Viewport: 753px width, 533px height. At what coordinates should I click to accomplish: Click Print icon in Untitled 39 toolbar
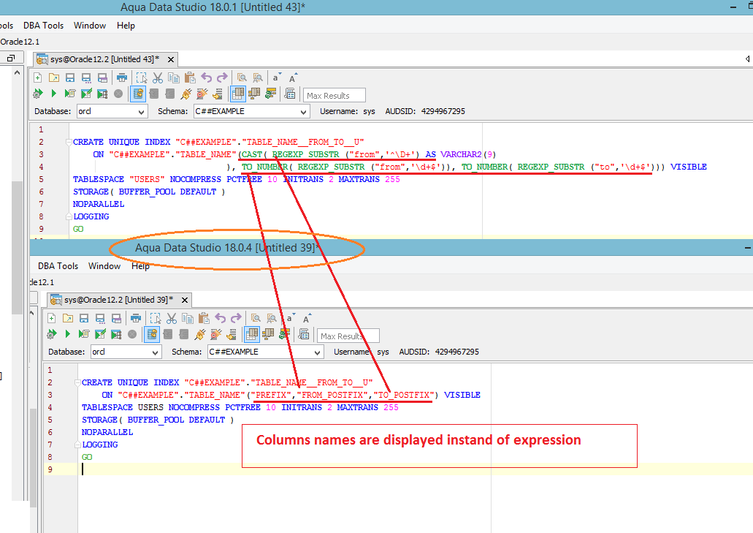pos(136,318)
